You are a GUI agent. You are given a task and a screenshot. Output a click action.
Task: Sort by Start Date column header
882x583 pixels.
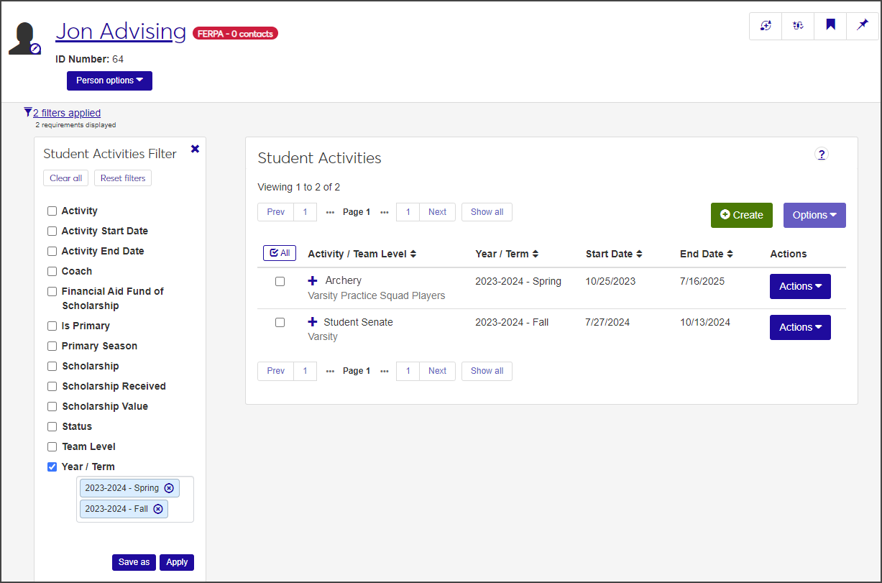613,254
